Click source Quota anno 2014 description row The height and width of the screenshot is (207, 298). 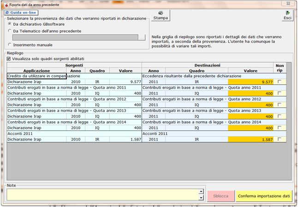pyautogui.click(x=74, y=122)
